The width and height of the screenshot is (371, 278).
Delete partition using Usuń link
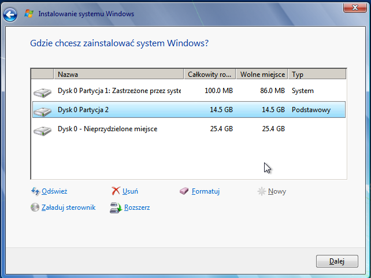[130, 191]
